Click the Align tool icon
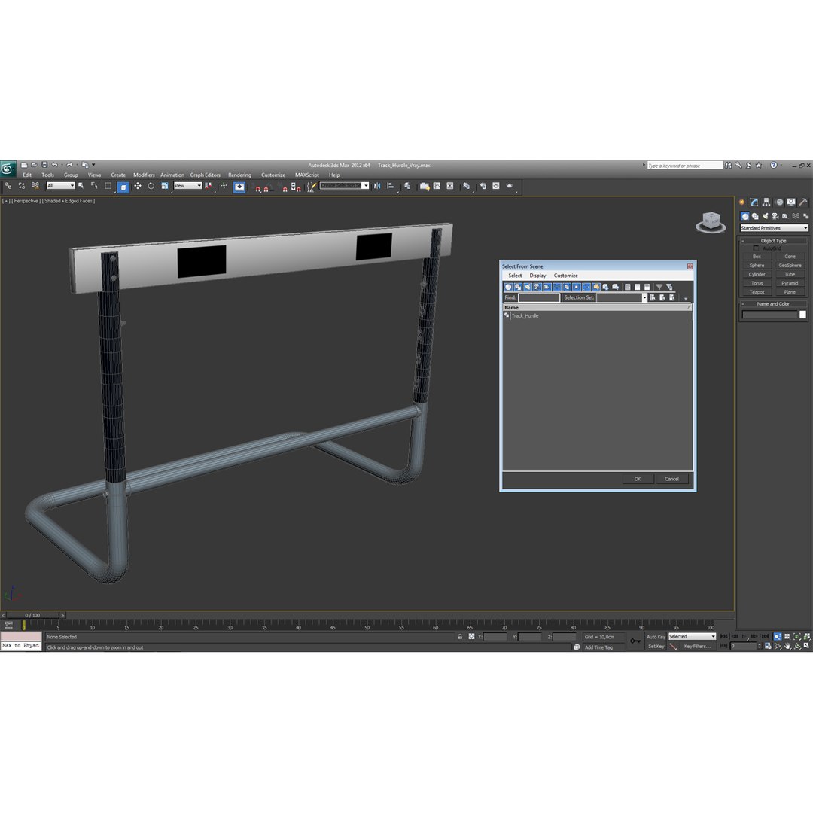The image size is (813, 813). [391, 186]
